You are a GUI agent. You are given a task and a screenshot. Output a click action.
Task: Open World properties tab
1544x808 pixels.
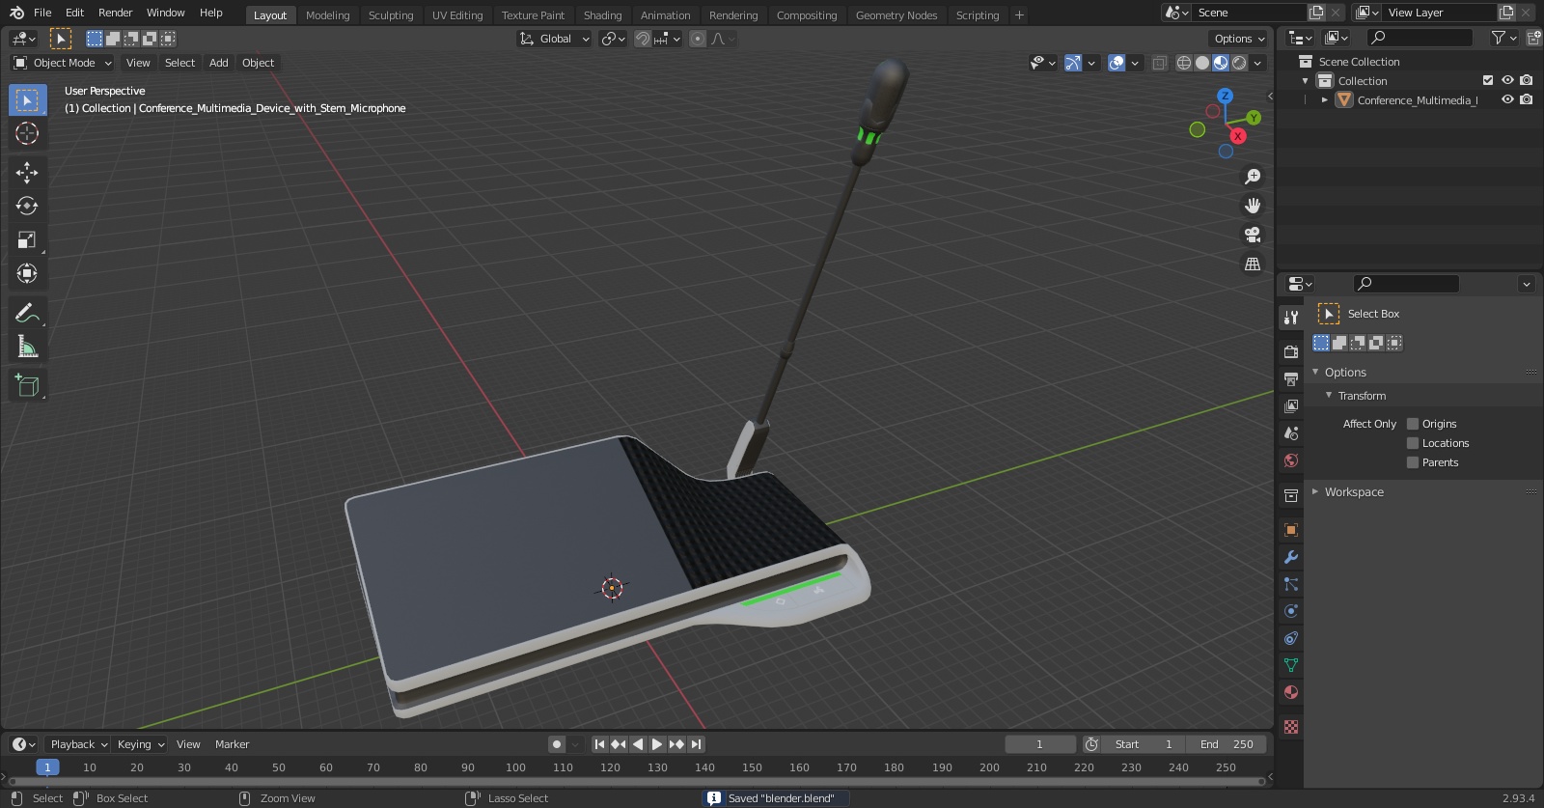[x=1291, y=460]
